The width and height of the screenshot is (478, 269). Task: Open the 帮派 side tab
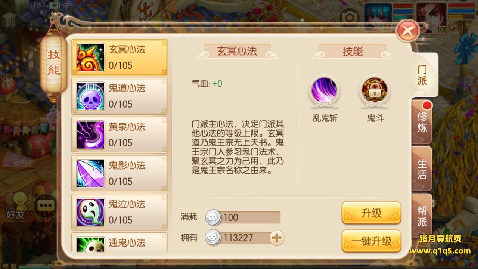click(x=422, y=216)
